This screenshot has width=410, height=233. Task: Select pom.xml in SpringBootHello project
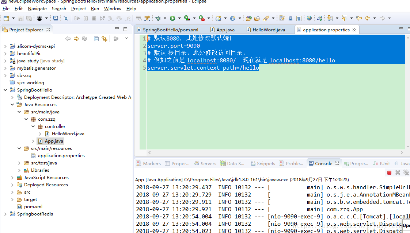click(x=30, y=207)
